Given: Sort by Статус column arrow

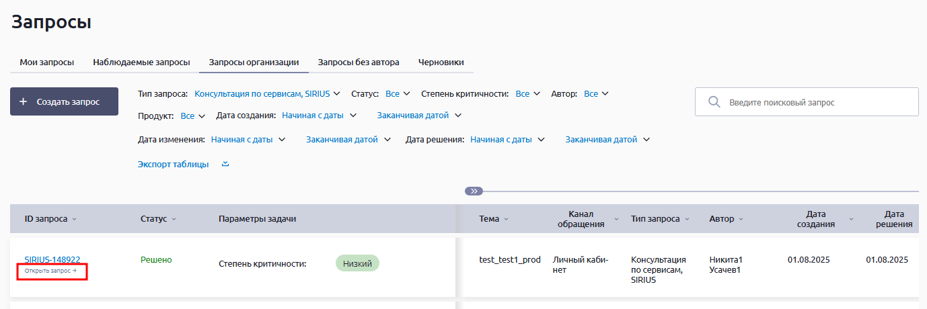Looking at the screenshot, I should [174, 219].
